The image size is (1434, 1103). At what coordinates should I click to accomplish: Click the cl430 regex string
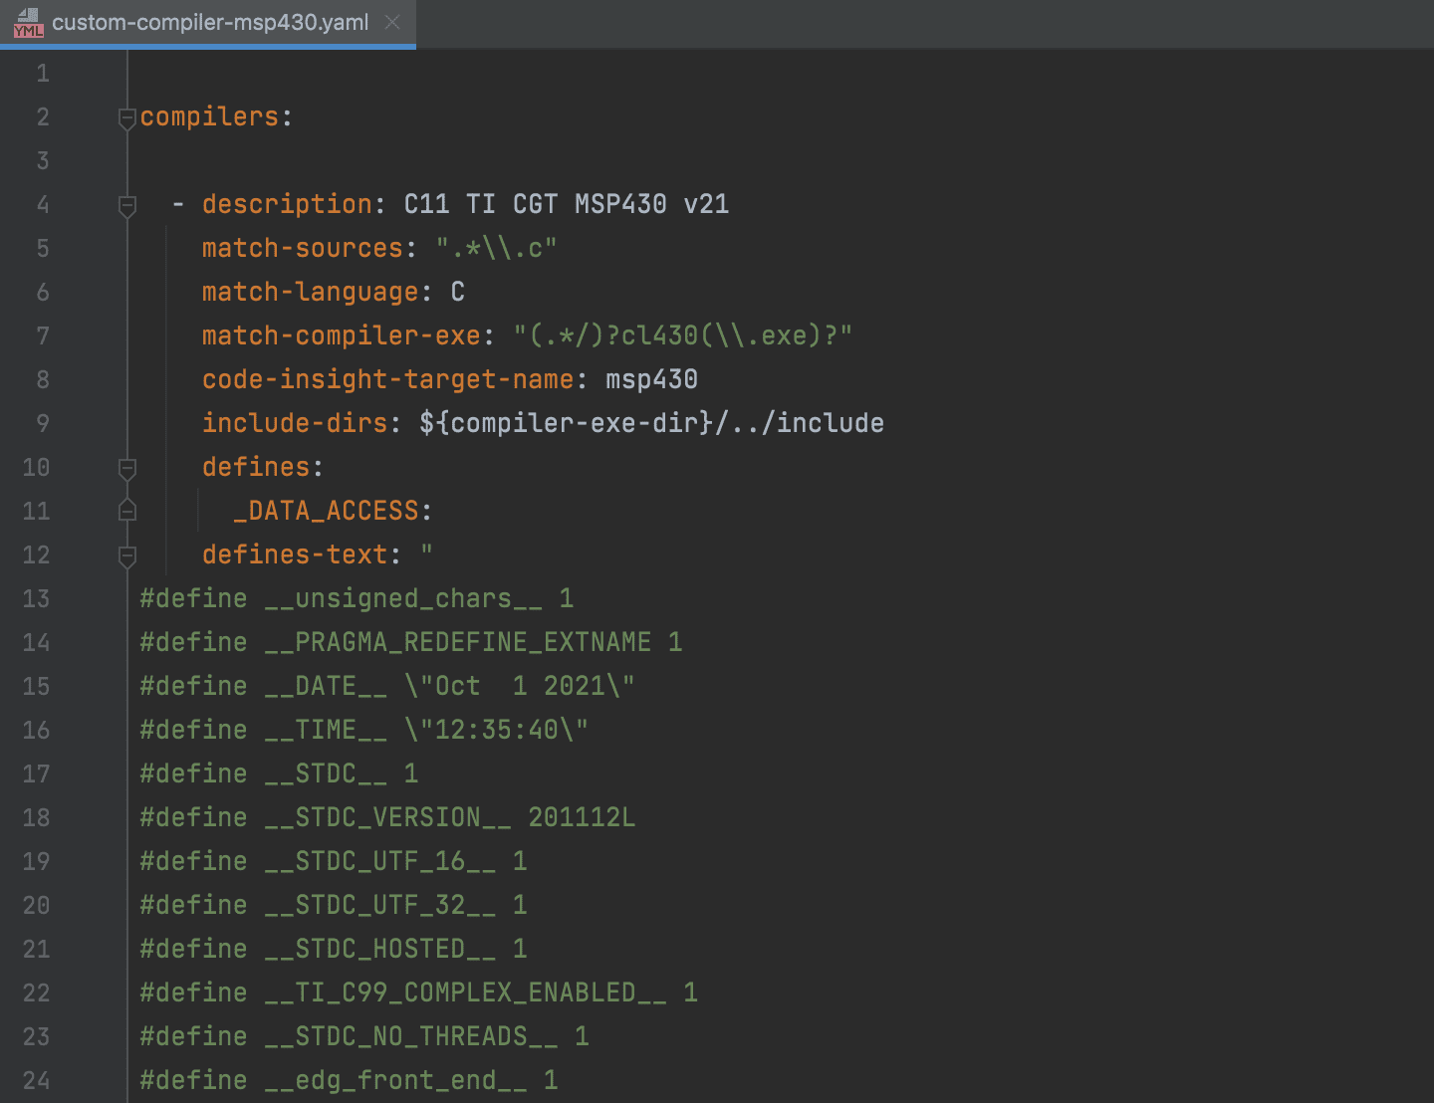pyautogui.click(x=682, y=335)
